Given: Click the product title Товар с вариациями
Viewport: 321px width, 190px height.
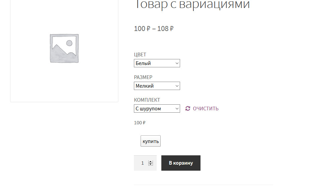Looking at the screenshot, I should pyautogui.click(x=192, y=5).
